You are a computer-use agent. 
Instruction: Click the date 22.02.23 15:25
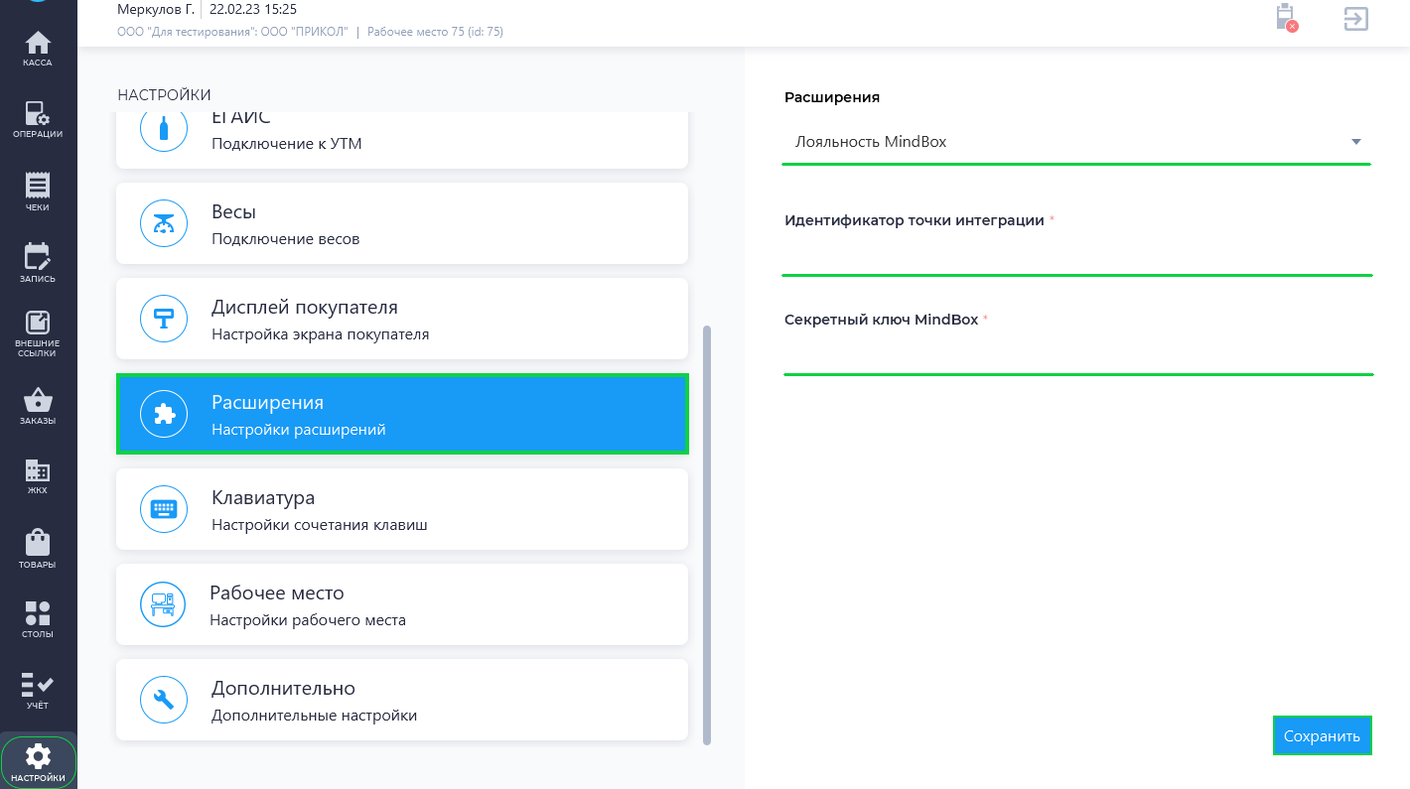[x=253, y=9]
